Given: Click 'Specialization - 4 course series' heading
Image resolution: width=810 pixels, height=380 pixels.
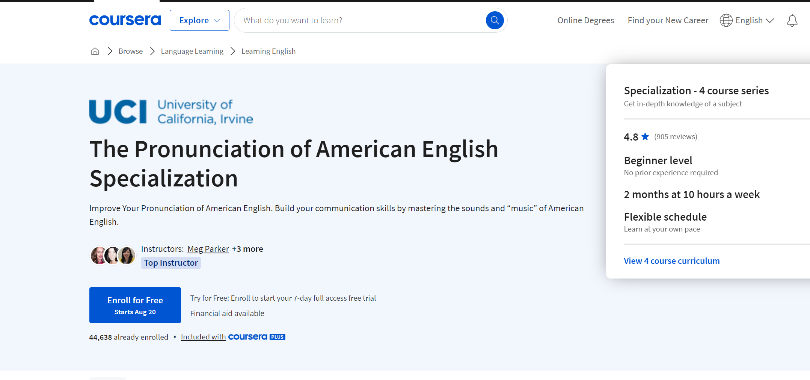Looking at the screenshot, I should [x=696, y=91].
